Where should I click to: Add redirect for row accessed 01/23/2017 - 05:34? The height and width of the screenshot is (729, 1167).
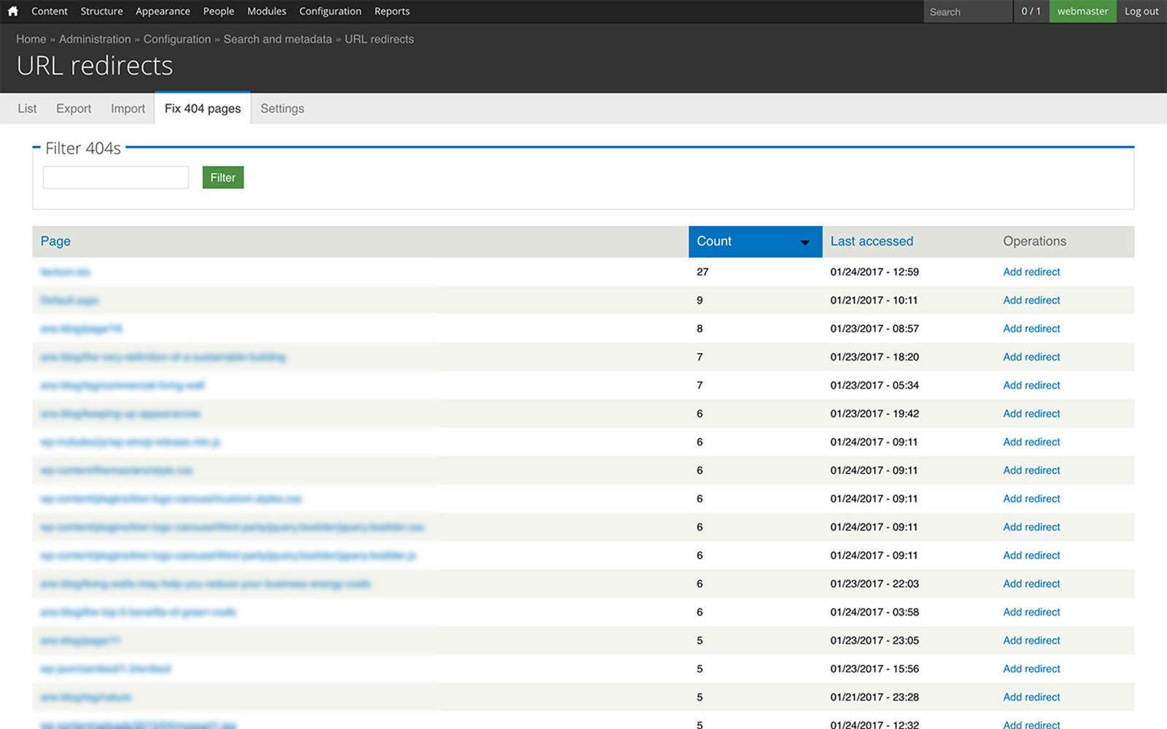(x=1031, y=386)
